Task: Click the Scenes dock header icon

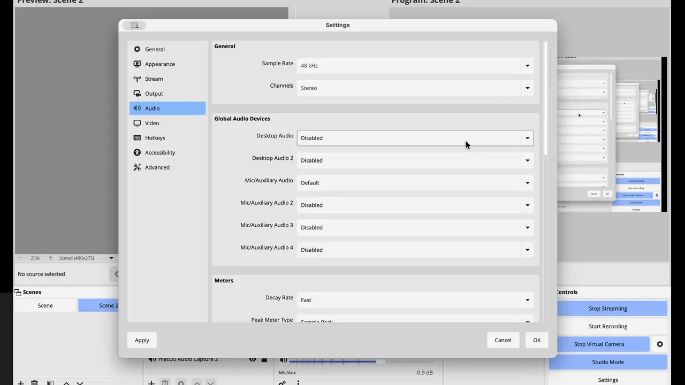Action: click(18, 292)
